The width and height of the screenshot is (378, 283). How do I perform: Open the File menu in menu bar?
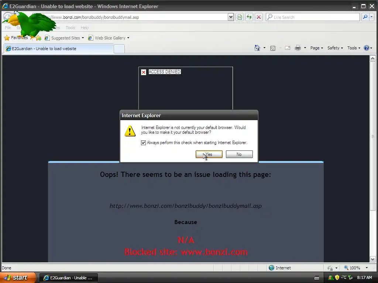(x=8, y=28)
